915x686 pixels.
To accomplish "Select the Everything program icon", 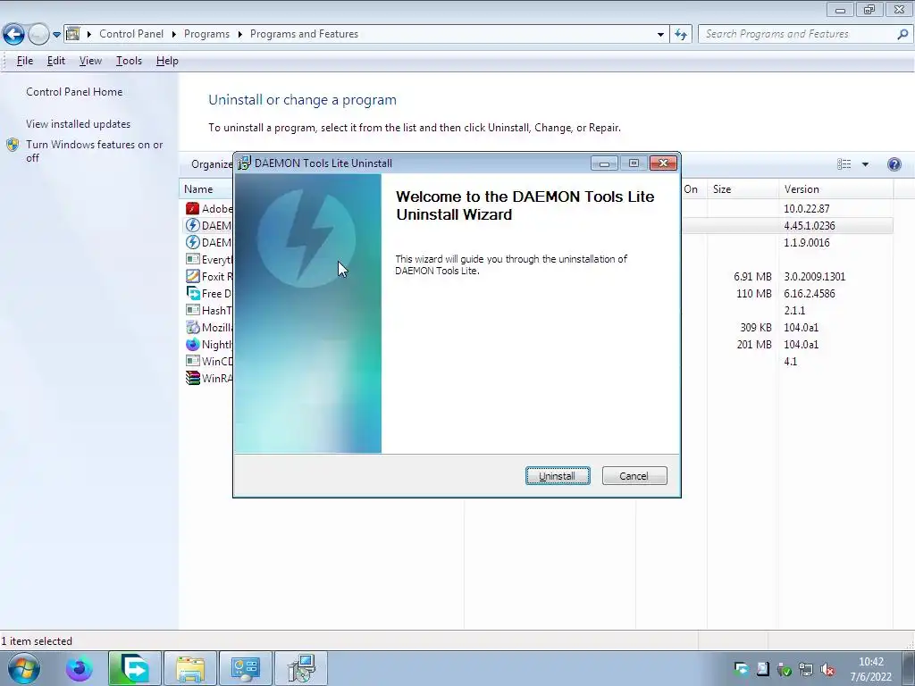I will click(193, 259).
